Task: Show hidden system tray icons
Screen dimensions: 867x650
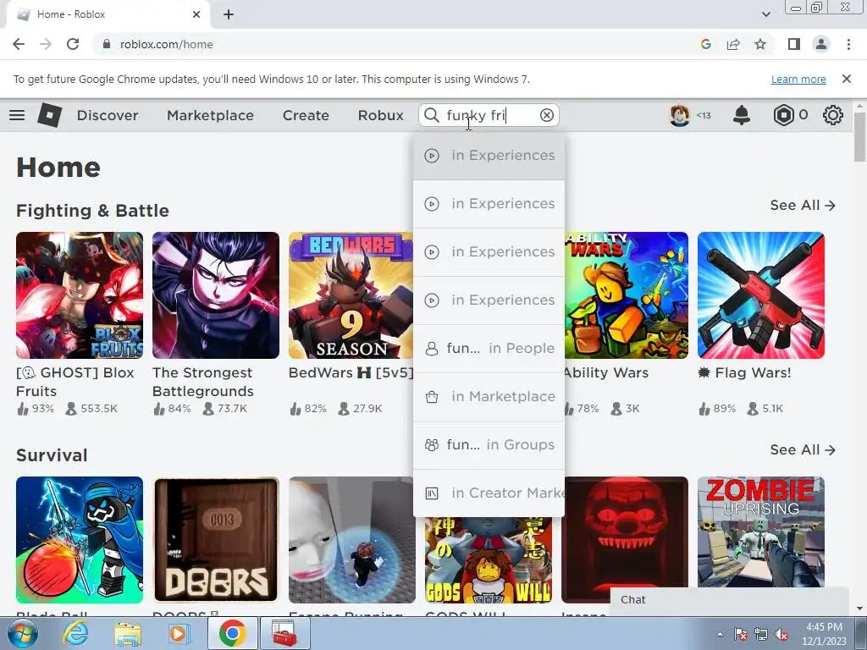Action: click(x=720, y=634)
